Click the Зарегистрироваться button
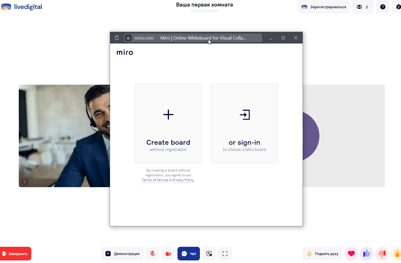The width and height of the screenshot is (401, 263). click(x=324, y=7)
